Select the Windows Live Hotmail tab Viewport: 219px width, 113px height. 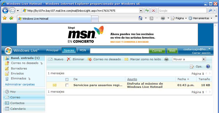tap(54, 18)
